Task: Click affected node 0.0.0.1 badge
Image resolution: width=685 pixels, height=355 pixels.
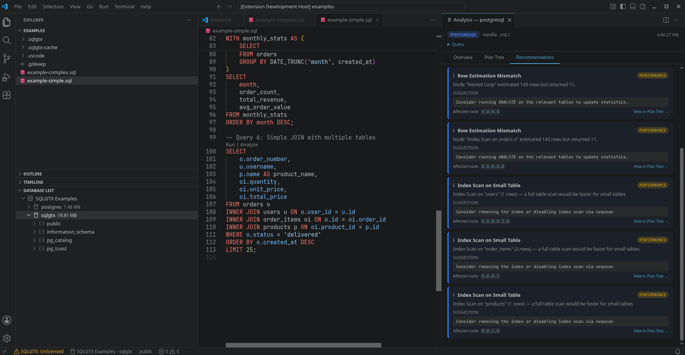Action: pyautogui.click(x=491, y=276)
